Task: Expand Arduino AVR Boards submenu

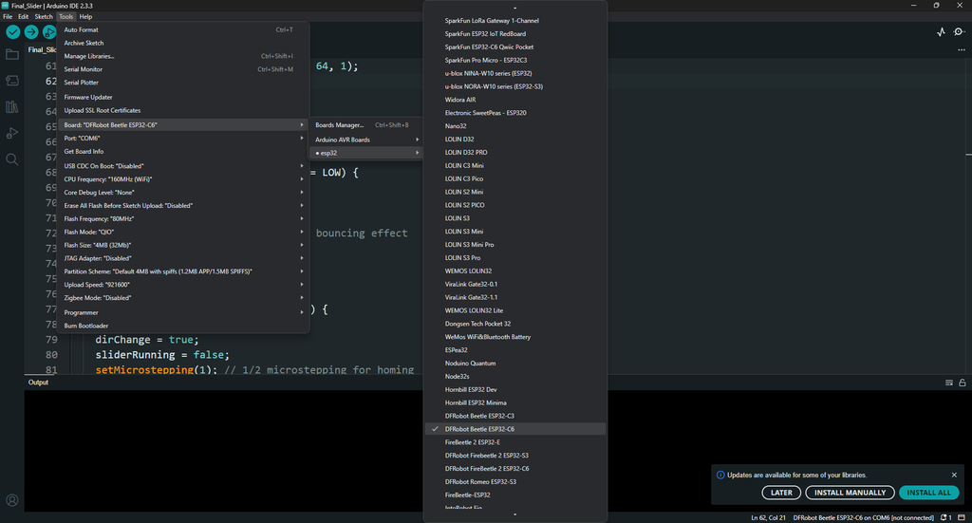Action: point(366,140)
